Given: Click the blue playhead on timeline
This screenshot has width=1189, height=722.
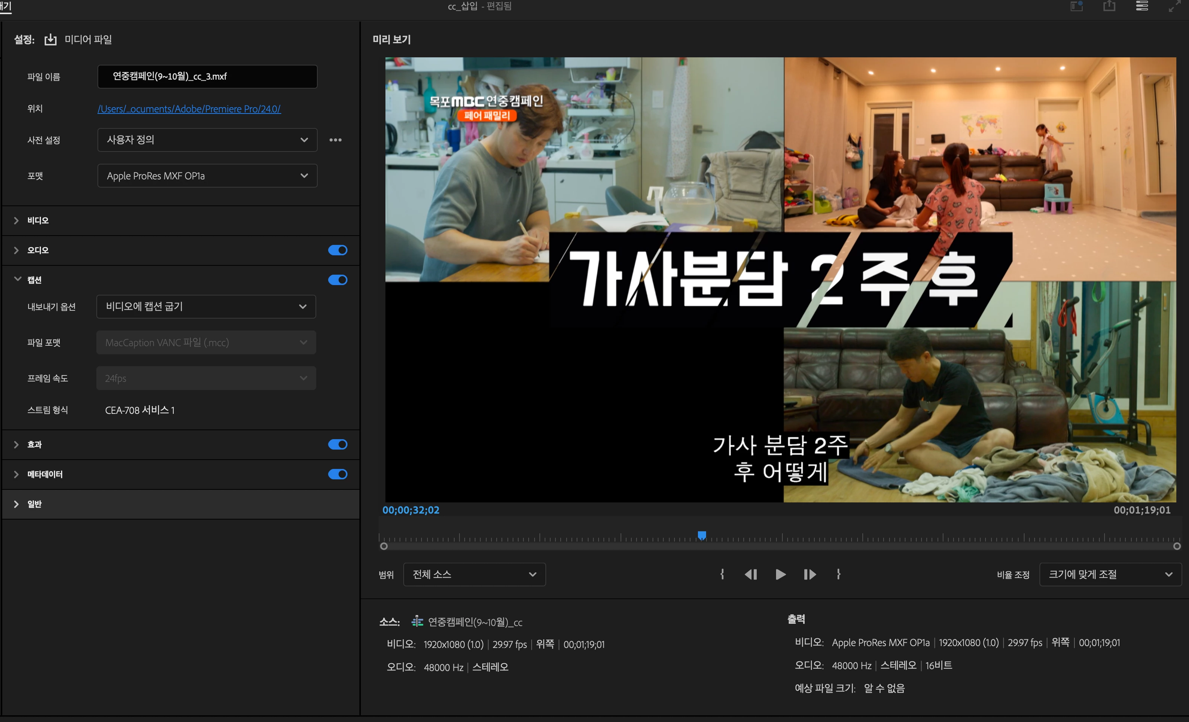Looking at the screenshot, I should (x=702, y=535).
